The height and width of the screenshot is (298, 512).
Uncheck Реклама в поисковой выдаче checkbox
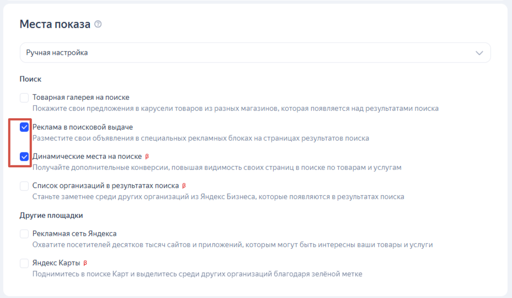coord(24,127)
